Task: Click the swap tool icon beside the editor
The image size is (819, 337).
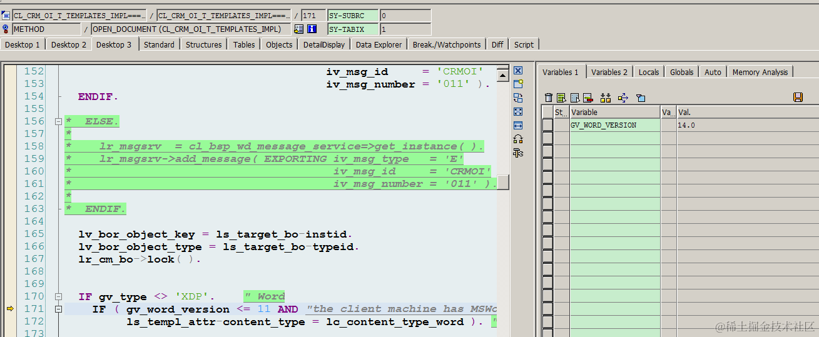Action: 518,98
